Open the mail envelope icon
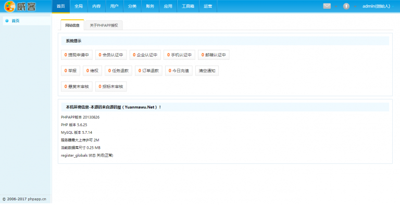 (x=327, y=6)
